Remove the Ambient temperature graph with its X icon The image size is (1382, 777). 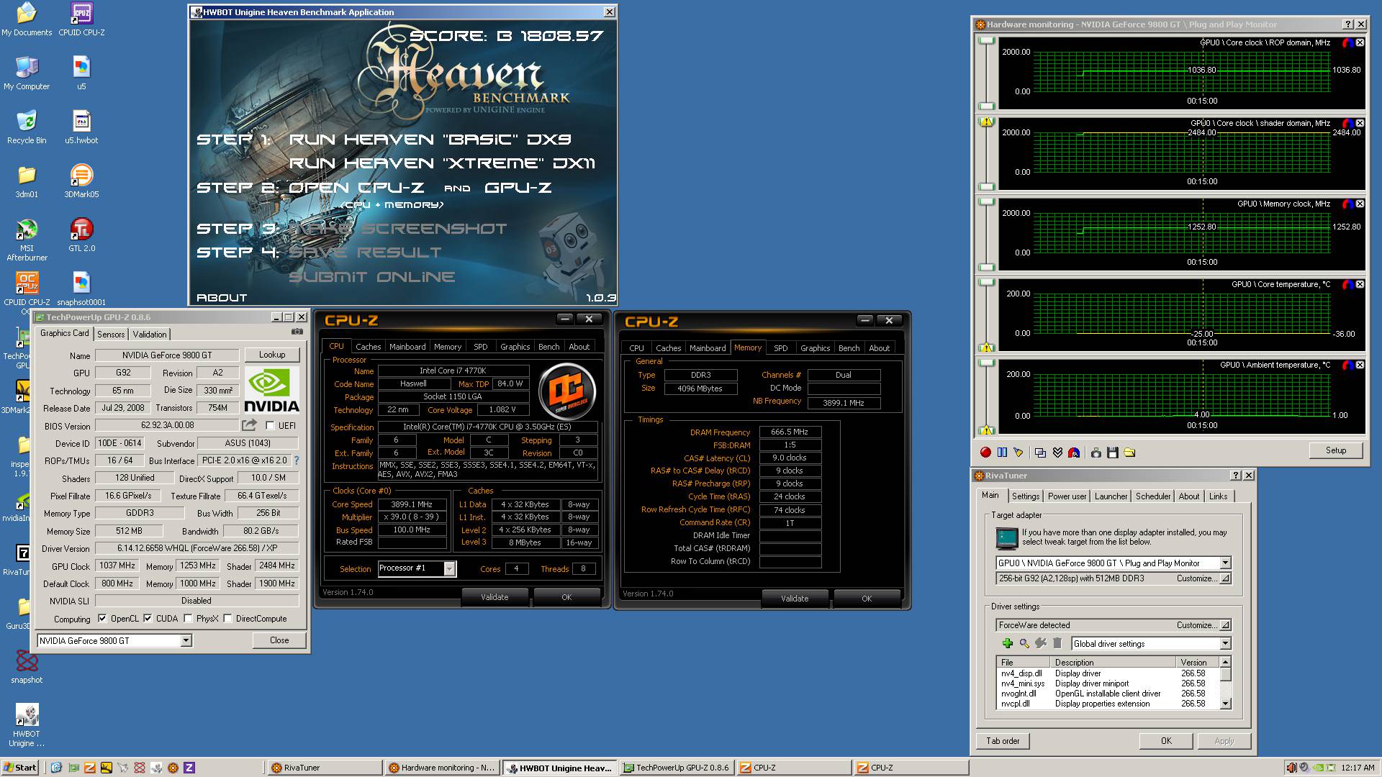pos(1360,365)
